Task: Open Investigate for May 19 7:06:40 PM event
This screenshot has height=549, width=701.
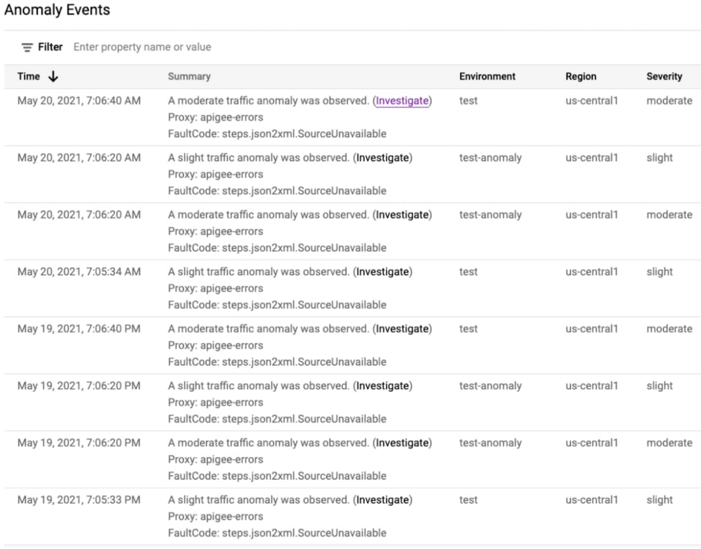Action: click(x=402, y=329)
